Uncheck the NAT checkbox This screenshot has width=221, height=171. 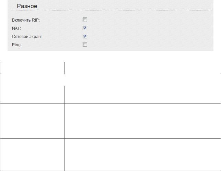pos(85,28)
